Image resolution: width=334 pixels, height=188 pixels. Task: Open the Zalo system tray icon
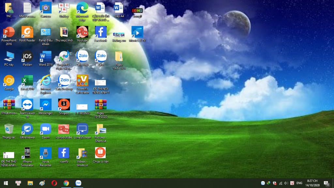[x=263, y=183]
